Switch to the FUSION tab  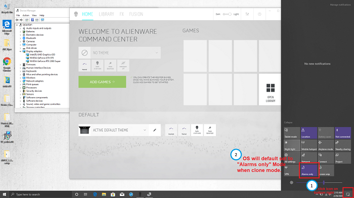tap(136, 14)
